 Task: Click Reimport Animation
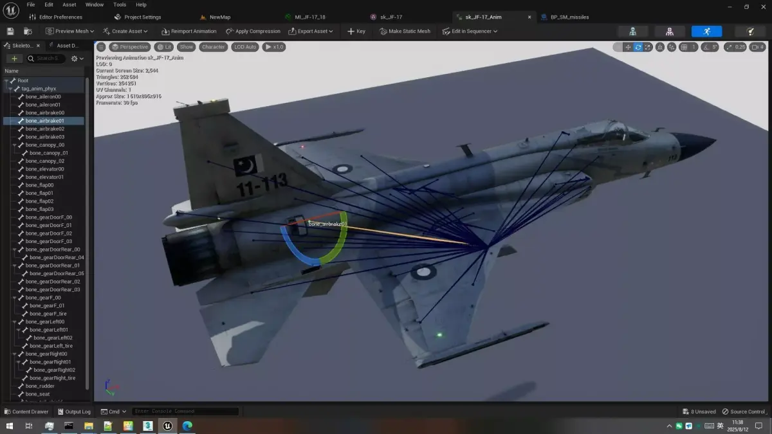click(189, 31)
